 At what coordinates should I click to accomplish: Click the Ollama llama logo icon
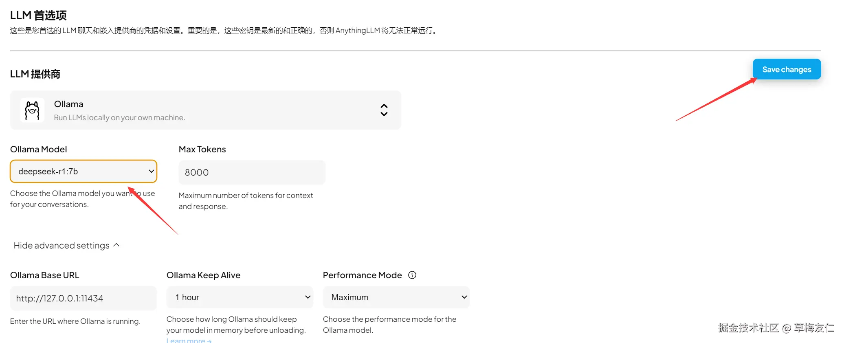[x=32, y=110]
